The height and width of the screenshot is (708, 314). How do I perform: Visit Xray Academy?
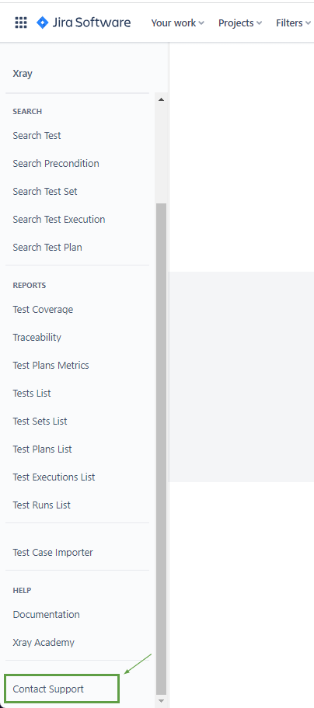[x=44, y=643]
